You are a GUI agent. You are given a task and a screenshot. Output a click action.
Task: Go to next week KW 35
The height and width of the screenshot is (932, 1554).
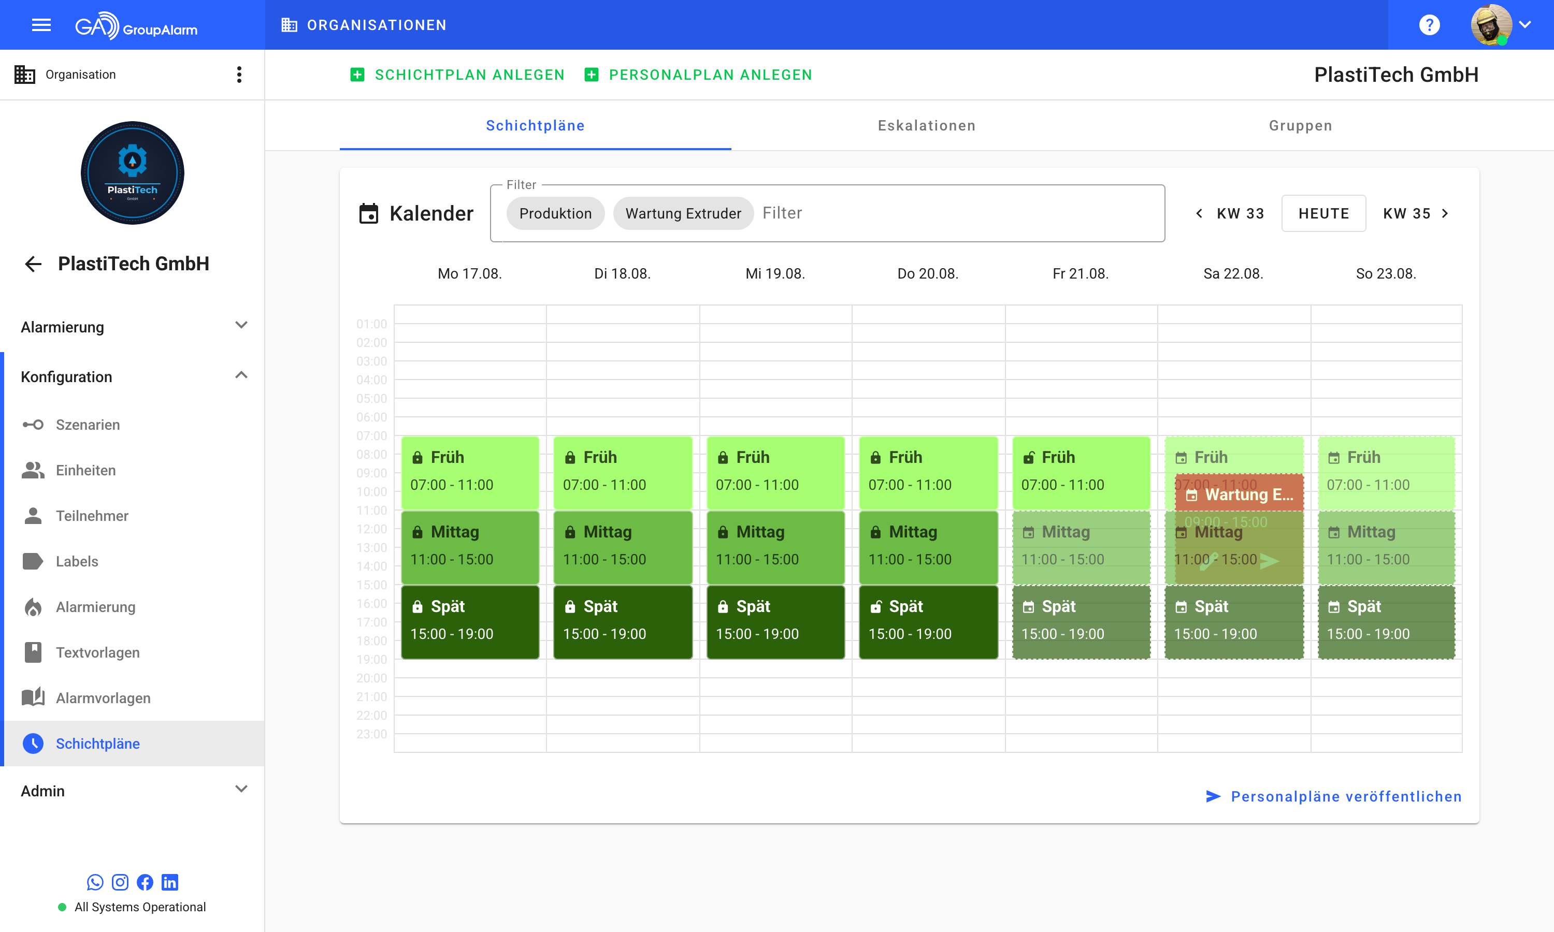[x=1416, y=213]
